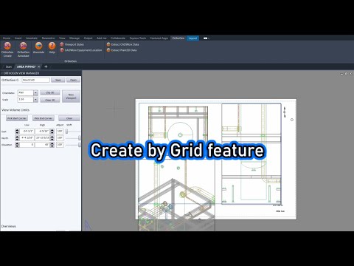Click the Clear 3D button

[50, 100]
